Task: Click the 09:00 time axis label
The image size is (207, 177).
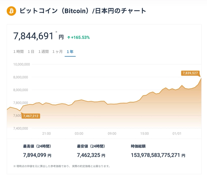Action: click(112, 133)
